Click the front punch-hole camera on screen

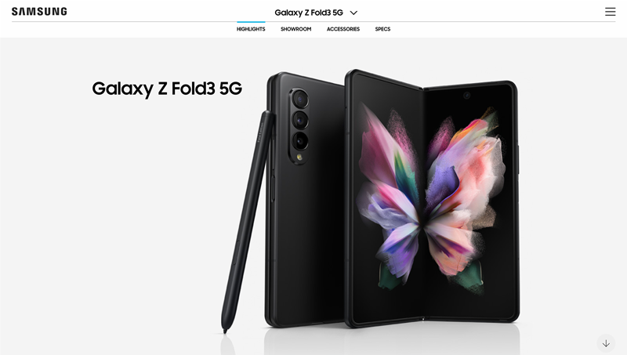(466, 96)
